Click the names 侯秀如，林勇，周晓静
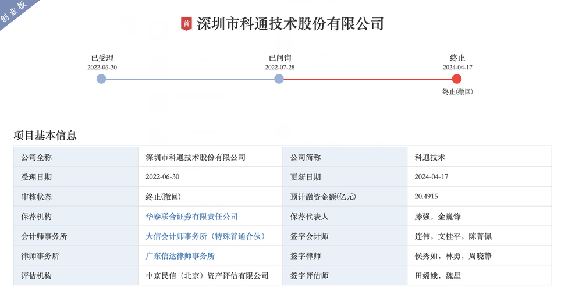The image size is (561, 291). click(x=453, y=256)
